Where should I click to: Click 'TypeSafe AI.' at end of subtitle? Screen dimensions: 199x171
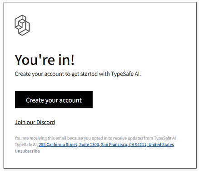coord(126,74)
